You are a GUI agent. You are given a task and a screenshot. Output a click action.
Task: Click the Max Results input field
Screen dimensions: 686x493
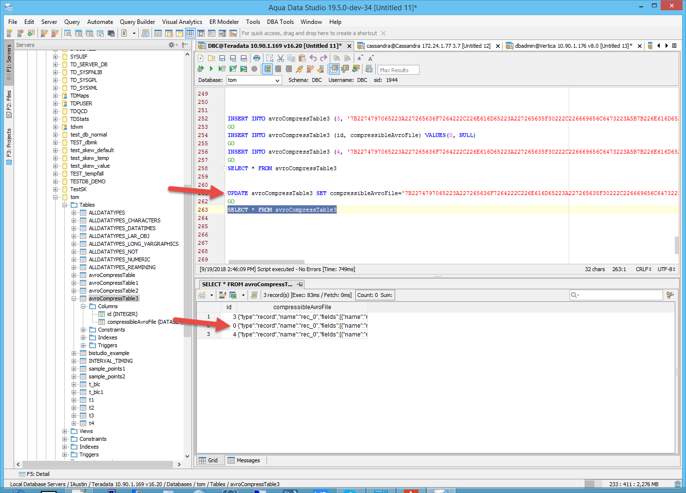point(399,70)
